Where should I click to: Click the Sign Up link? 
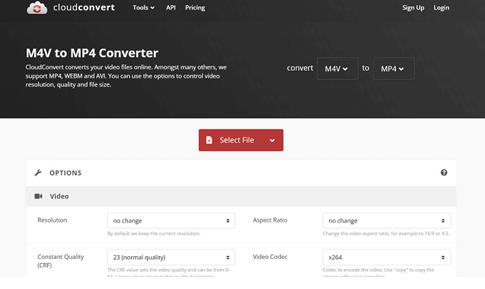point(413,8)
